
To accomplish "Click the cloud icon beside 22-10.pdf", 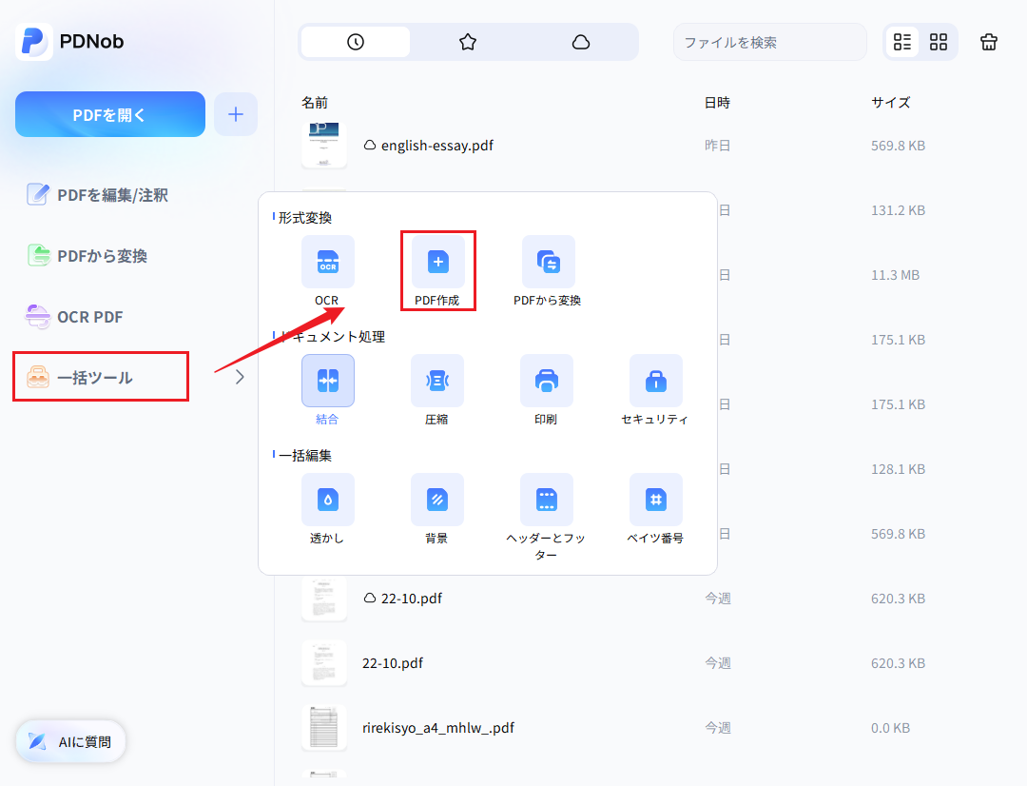I will click(370, 598).
